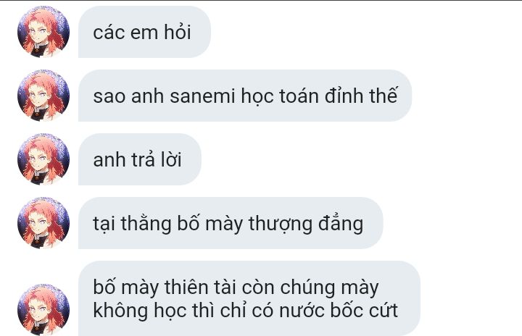
Task: Select the "các em hỏi" message bubble
Action: pos(144,32)
